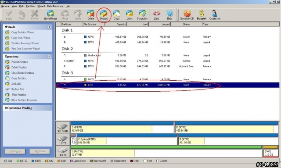This screenshot has width=281, height=168.
Task: Sort by the Status column header
Action: [x=186, y=24]
